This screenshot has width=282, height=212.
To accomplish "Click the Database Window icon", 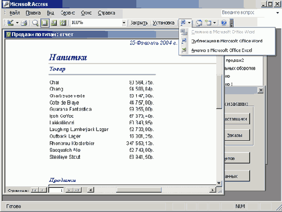I will pos(199,23).
